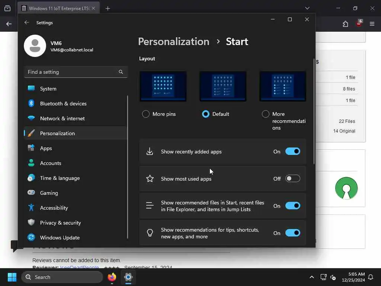This screenshot has width=381, height=286.
Task: Select the More pins layout radio
Action: pos(146,114)
